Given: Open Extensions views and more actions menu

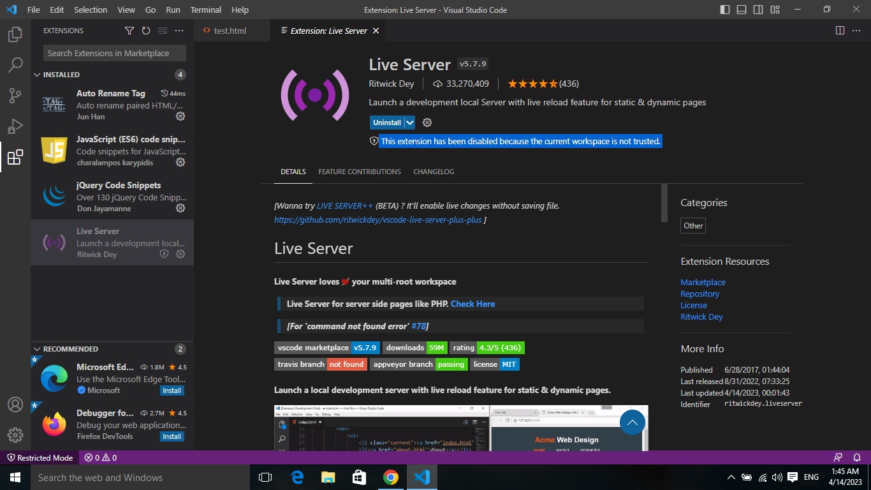Looking at the screenshot, I should [x=179, y=31].
